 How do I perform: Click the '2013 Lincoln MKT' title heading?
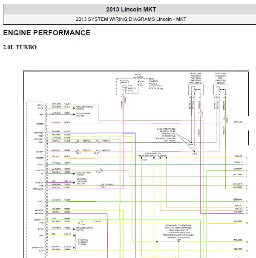click(x=131, y=9)
